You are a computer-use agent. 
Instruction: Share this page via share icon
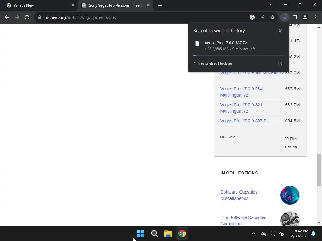pos(262,18)
